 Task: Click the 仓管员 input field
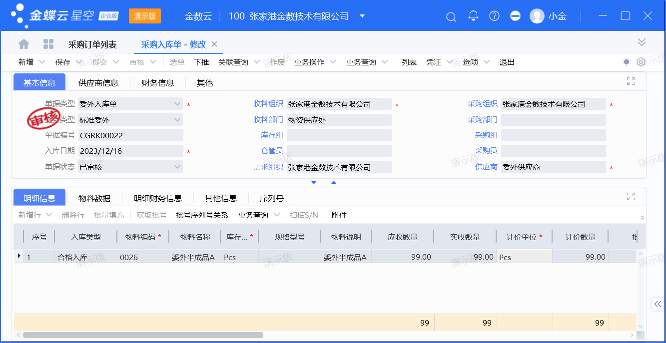(339, 151)
